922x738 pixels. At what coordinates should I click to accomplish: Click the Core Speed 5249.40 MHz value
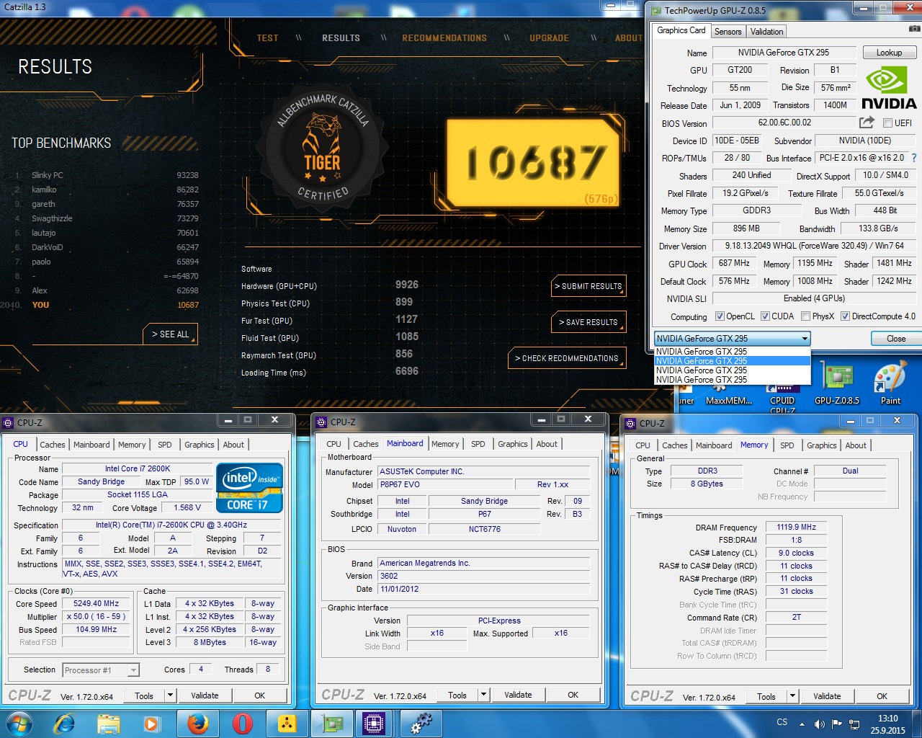coord(96,604)
